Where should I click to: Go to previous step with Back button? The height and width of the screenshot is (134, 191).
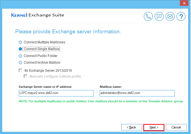(x=132, y=127)
